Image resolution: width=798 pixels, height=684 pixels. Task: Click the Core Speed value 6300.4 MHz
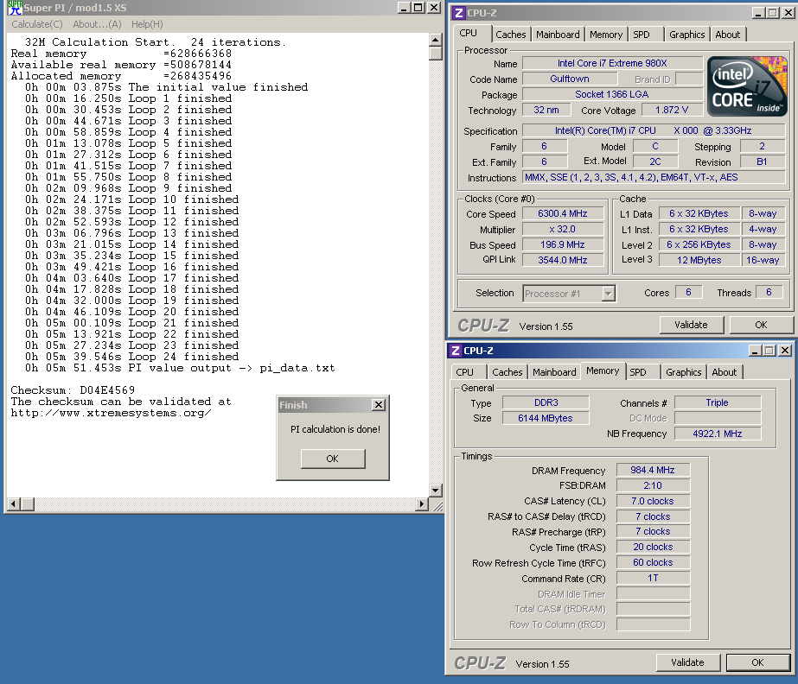click(563, 213)
